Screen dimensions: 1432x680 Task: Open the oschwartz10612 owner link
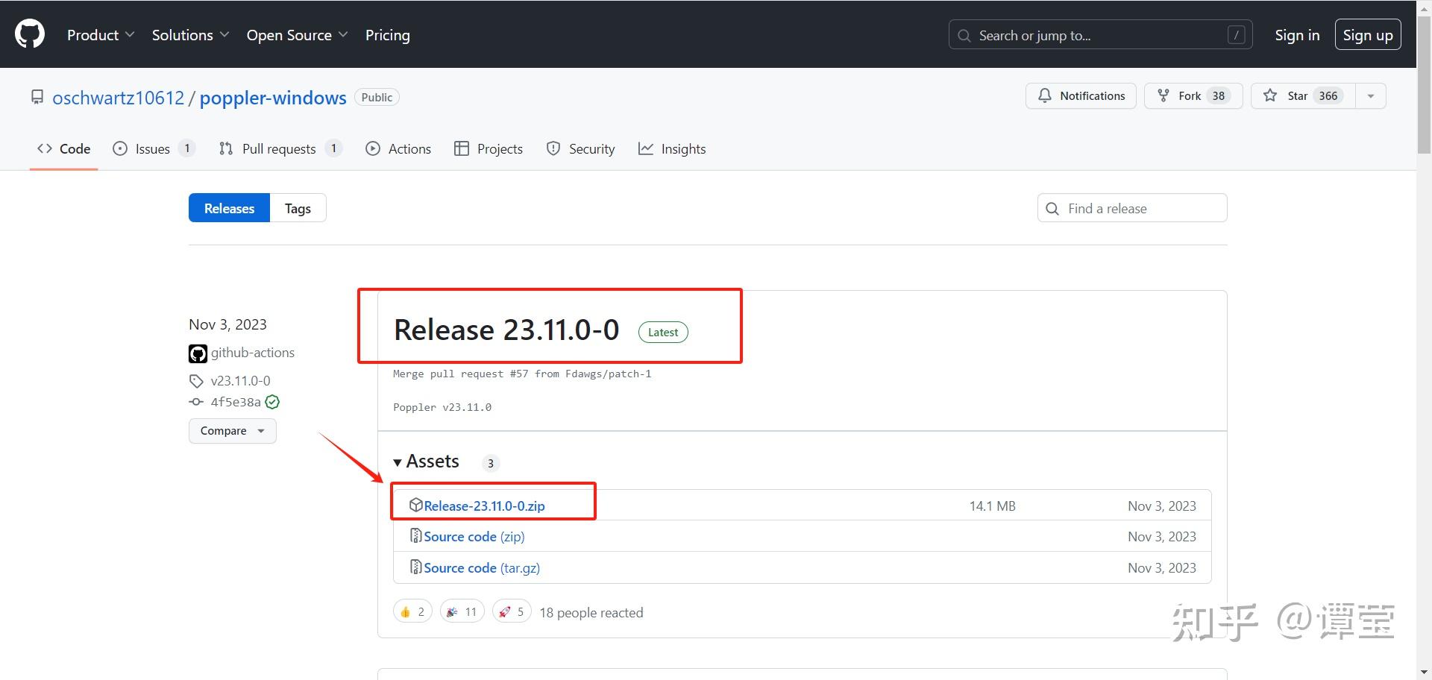coord(118,98)
